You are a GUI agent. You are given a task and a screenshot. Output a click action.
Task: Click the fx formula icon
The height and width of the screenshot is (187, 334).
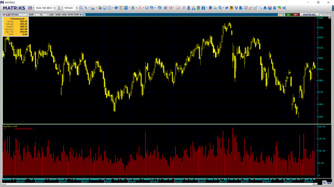184,8
